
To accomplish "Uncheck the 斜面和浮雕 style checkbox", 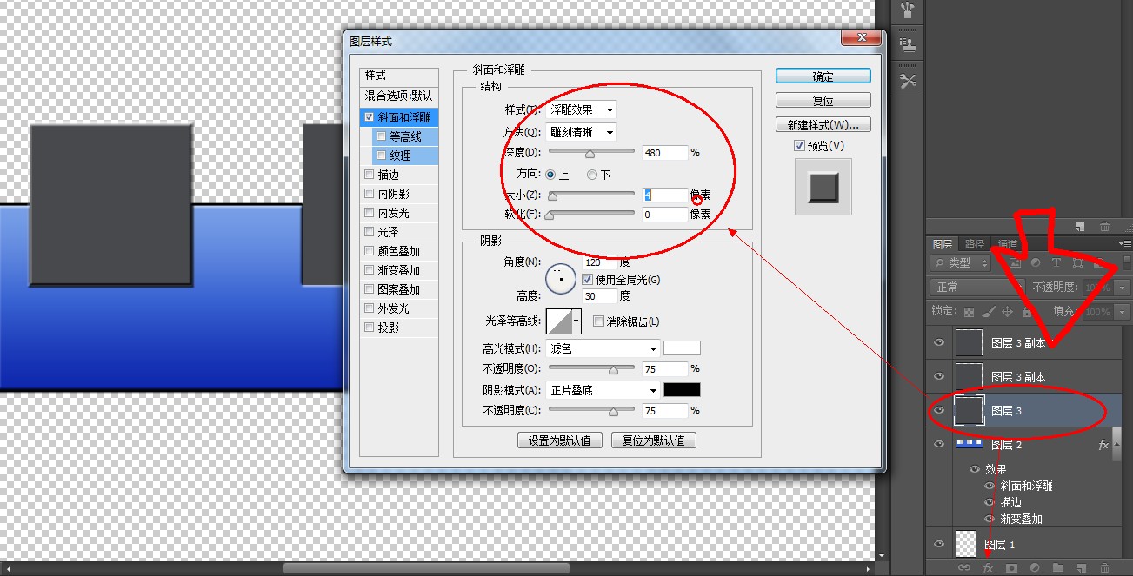I will (370, 117).
